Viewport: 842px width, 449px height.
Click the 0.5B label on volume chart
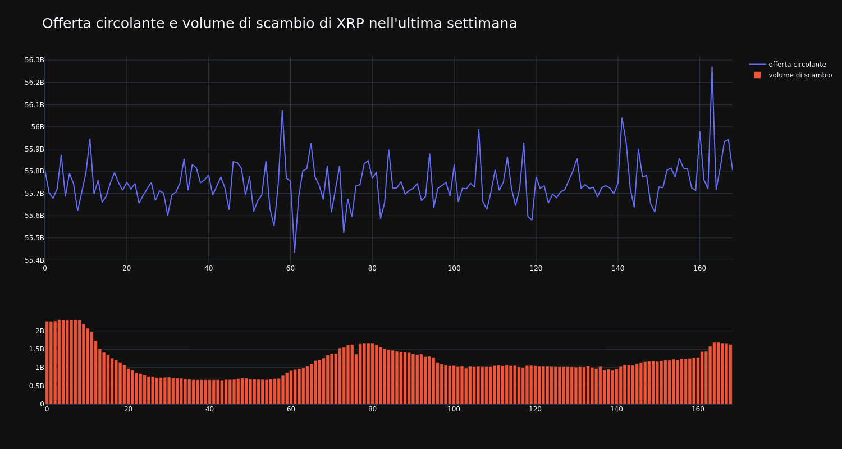click(x=36, y=386)
